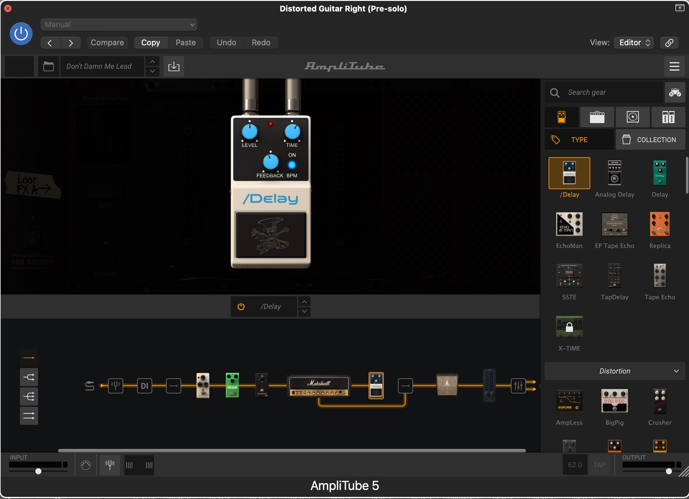The width and height of the screenshot is (689, 499).
Task: Open the mixer block in chain
Action: pyautogui.click(x=518, y=386)
